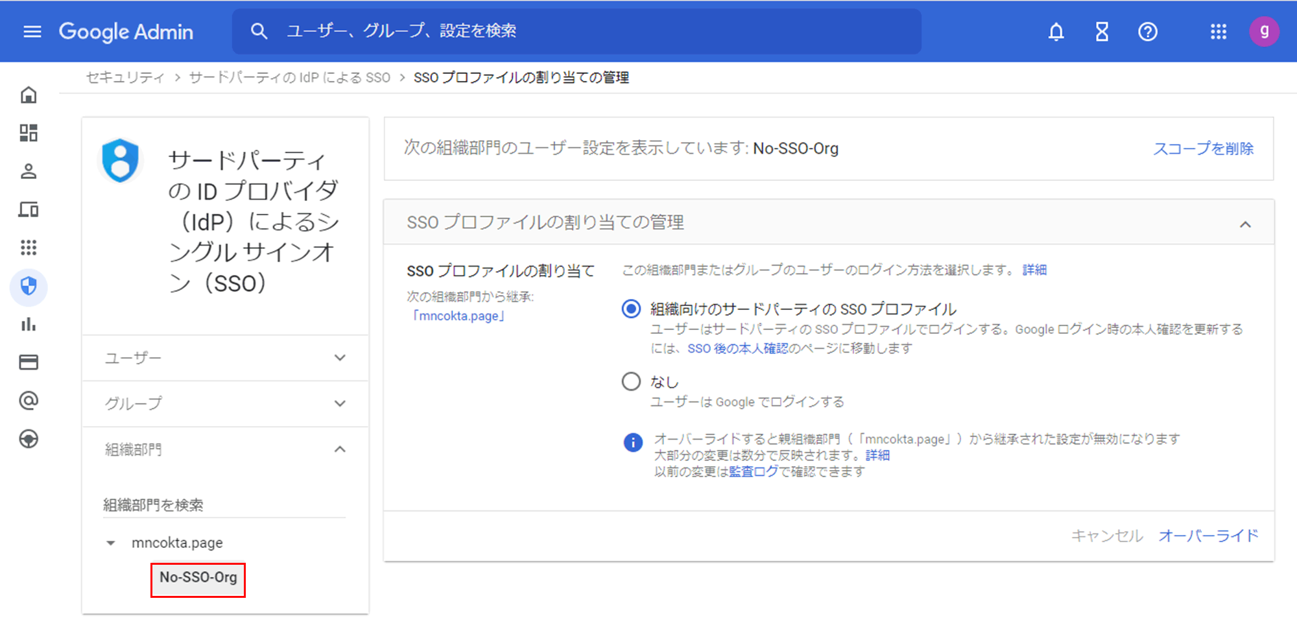This screenshot has height=627, width=1297.
Task: Collapse SSO プロファイルの割り当ての管理 panel
Action: (x=1244, y=224)
